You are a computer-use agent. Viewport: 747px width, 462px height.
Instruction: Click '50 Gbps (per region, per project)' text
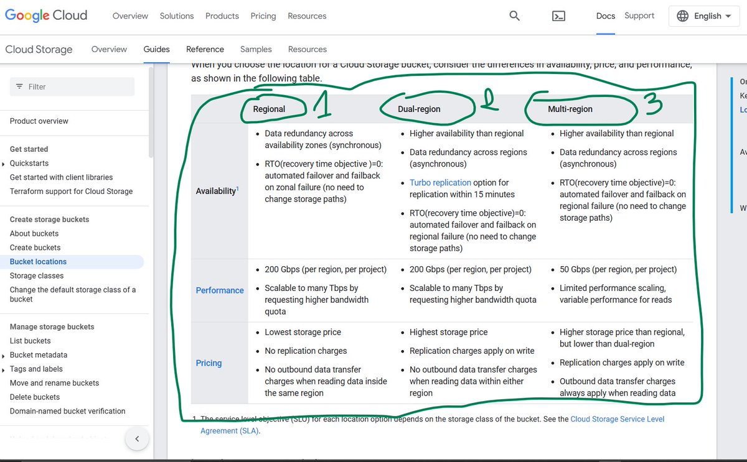tap(618, 270)
